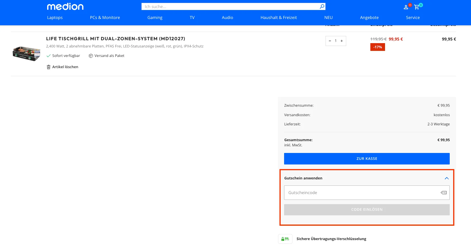The height and width of the screenshot is (249, 471).
Task: Click the kostenlos shipping cost value
Action: [x=442, y=115]
